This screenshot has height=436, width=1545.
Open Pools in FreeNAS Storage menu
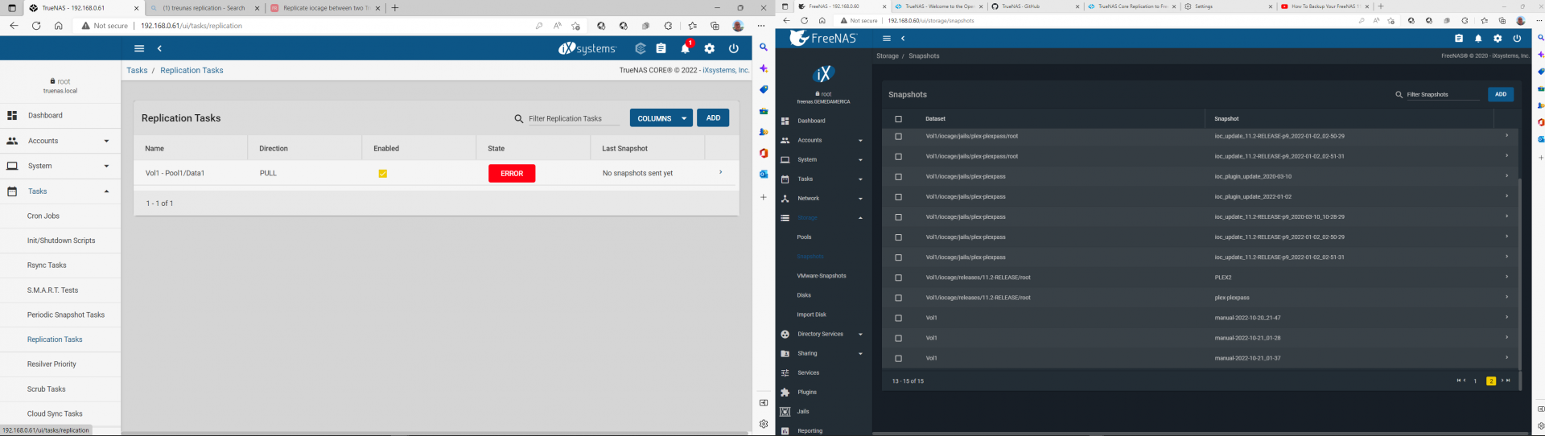804,237
